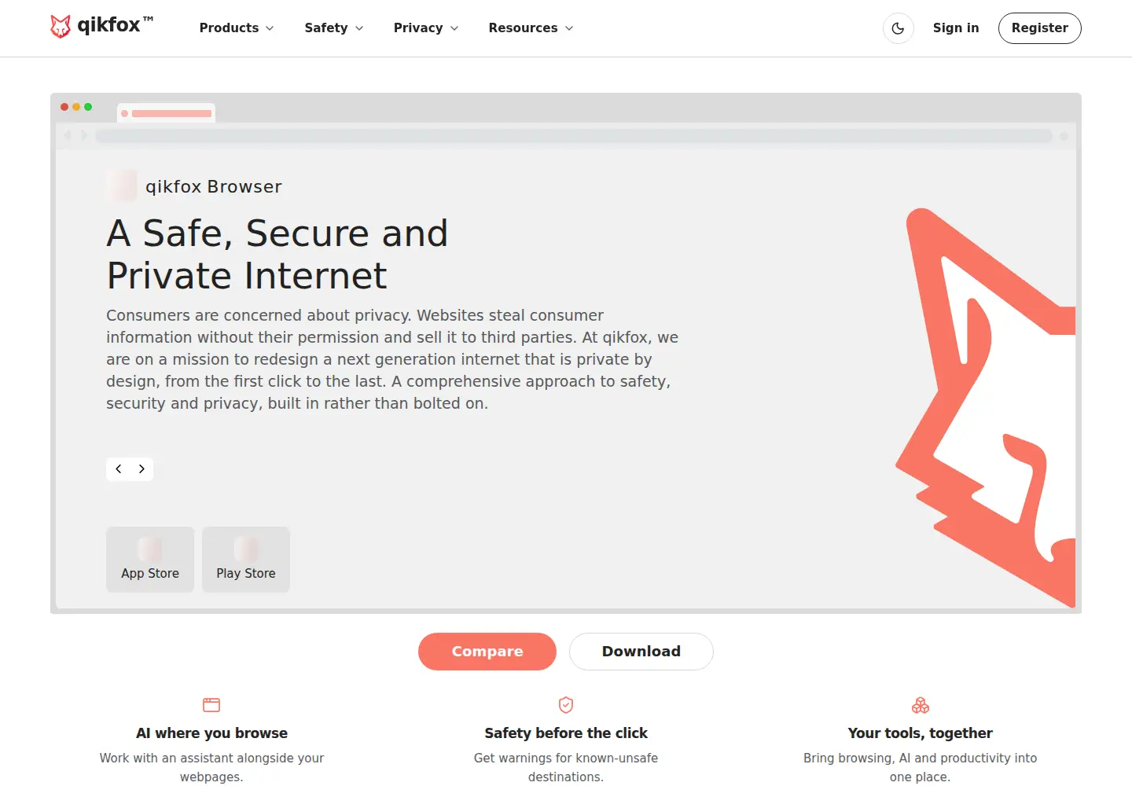Click the Download button
This screenshot has width=1132, height=786.
pyautogui.click(x=641, y=652)
